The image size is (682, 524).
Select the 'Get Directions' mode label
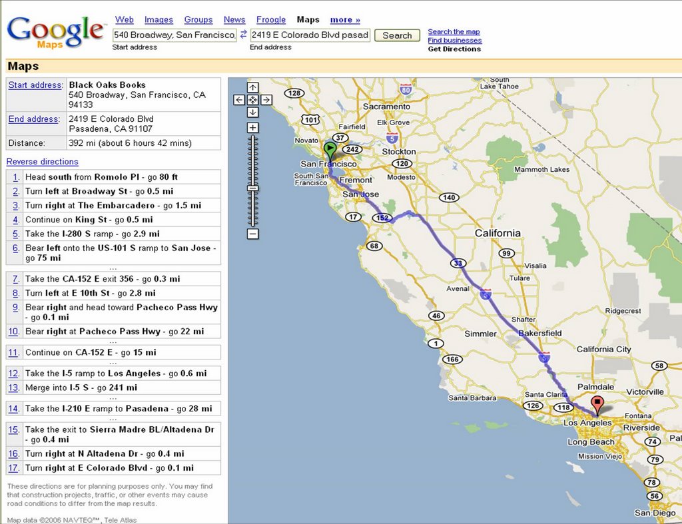[x=454, y=49]
